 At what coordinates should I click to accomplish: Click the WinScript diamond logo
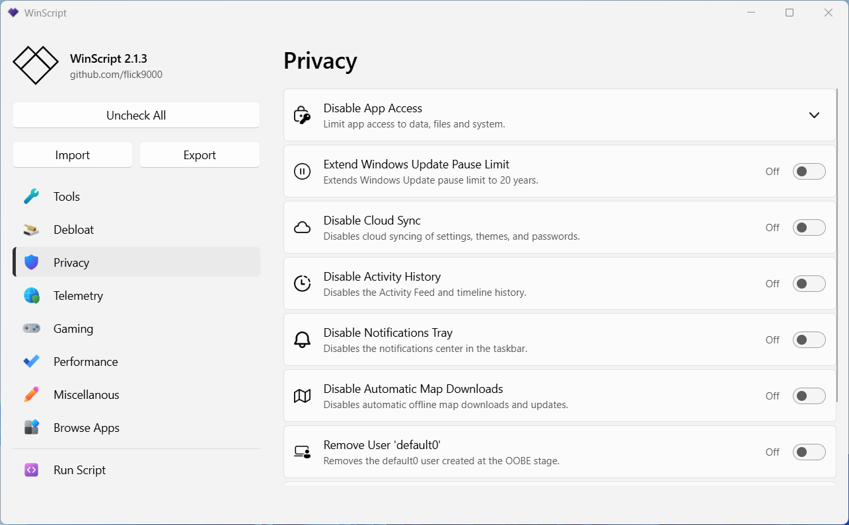(x=36, y=65)
